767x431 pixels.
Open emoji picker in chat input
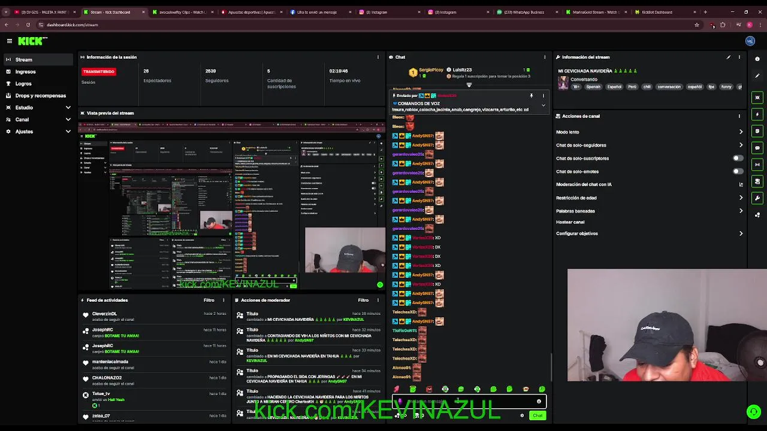(x=539, y=402)
